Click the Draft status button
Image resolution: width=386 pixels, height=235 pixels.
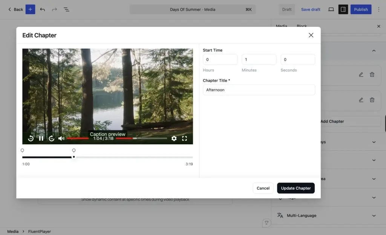(x=286, y=9)
